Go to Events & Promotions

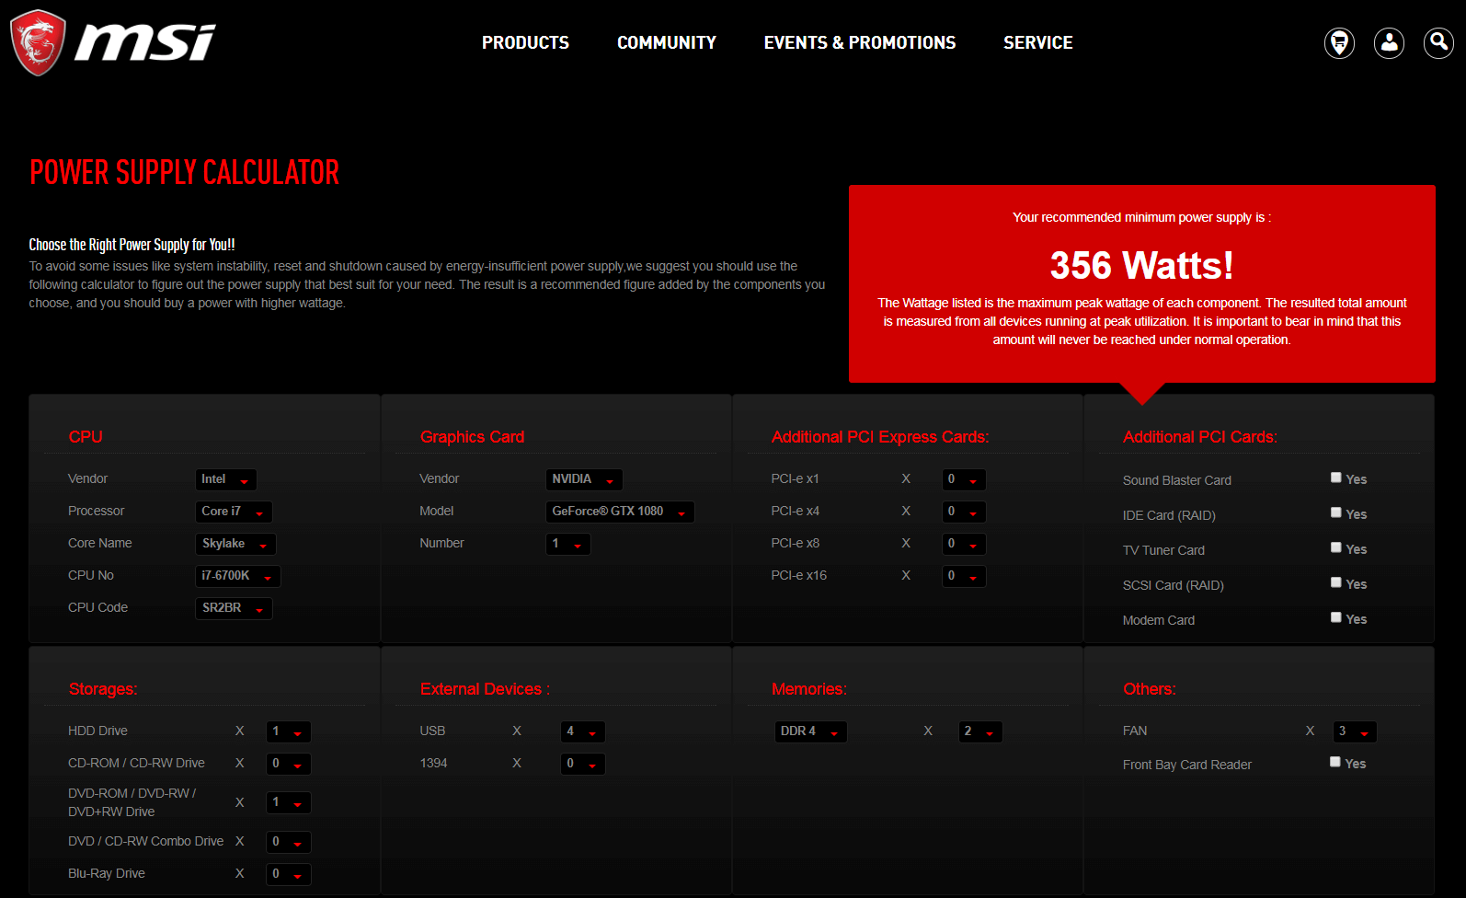tap(859, 42)
